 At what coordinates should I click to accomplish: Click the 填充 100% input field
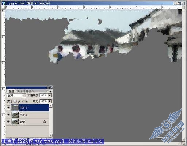pyautogui.click(x=44, y=101)
